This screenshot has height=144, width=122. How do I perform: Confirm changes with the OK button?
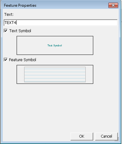(82, 136)
